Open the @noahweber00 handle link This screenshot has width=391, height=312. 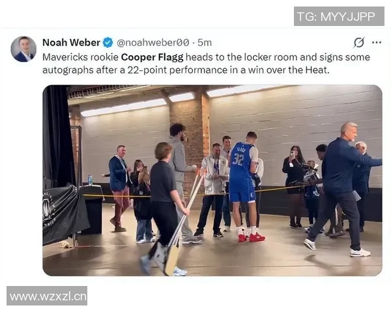coord(153,42)
